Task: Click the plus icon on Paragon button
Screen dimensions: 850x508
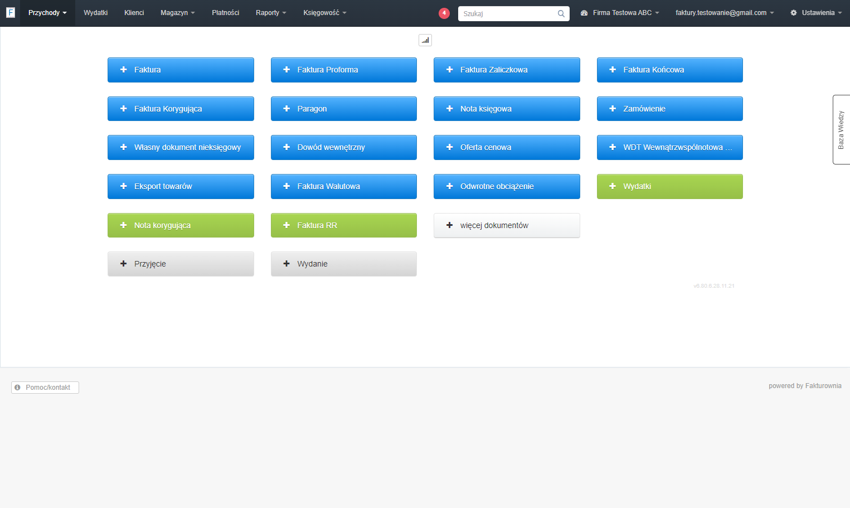Action: 286,109
